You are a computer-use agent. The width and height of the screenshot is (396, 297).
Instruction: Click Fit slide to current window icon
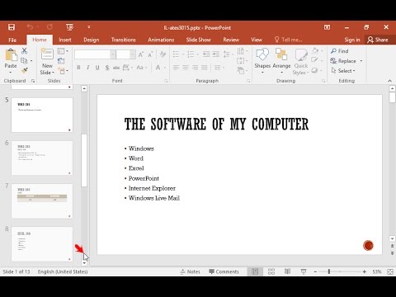point(390,271)
